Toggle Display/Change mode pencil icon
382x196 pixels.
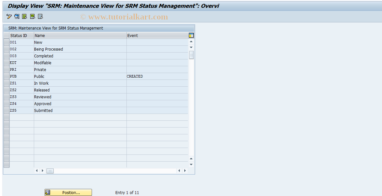9,17
